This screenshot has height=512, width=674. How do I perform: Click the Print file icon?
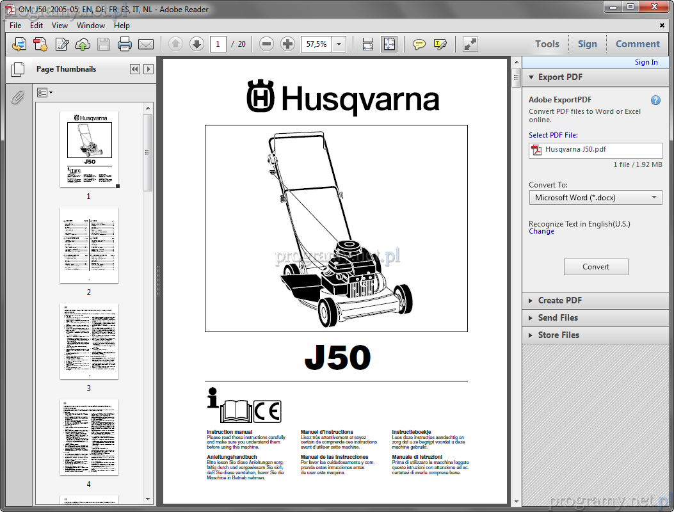tap(125, 44)
